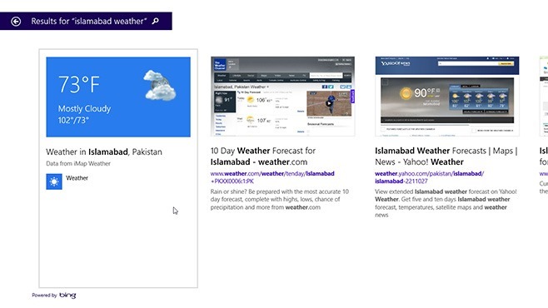Viewport: 548px width, 308px height.
Task: Open Yahoo Weather screenshot thumbnail
Action: 447,96
